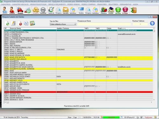Click the Apelido / Fantasia column header
The width and height of the screenshot is (159, 119).
coord(70,28)
